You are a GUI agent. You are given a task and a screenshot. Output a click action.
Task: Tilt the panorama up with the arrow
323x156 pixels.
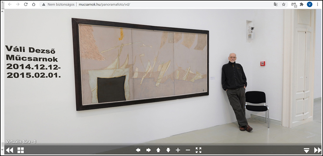[158, 150]
